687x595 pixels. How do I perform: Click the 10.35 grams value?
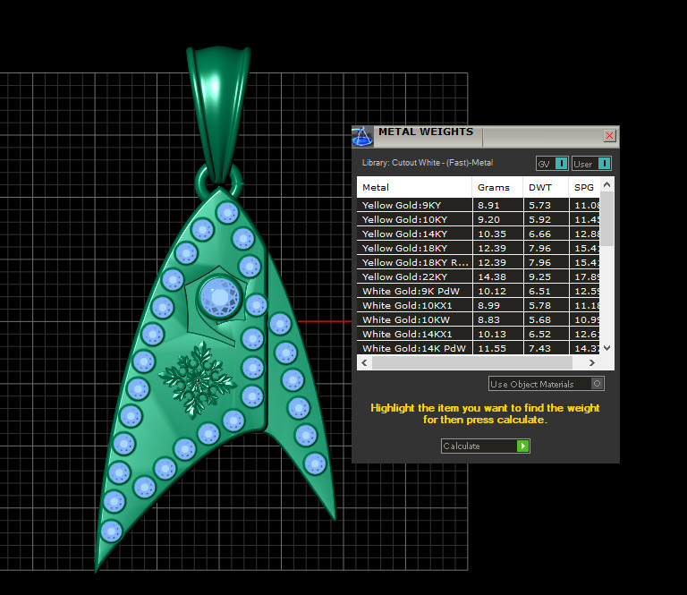coord(492,234)
